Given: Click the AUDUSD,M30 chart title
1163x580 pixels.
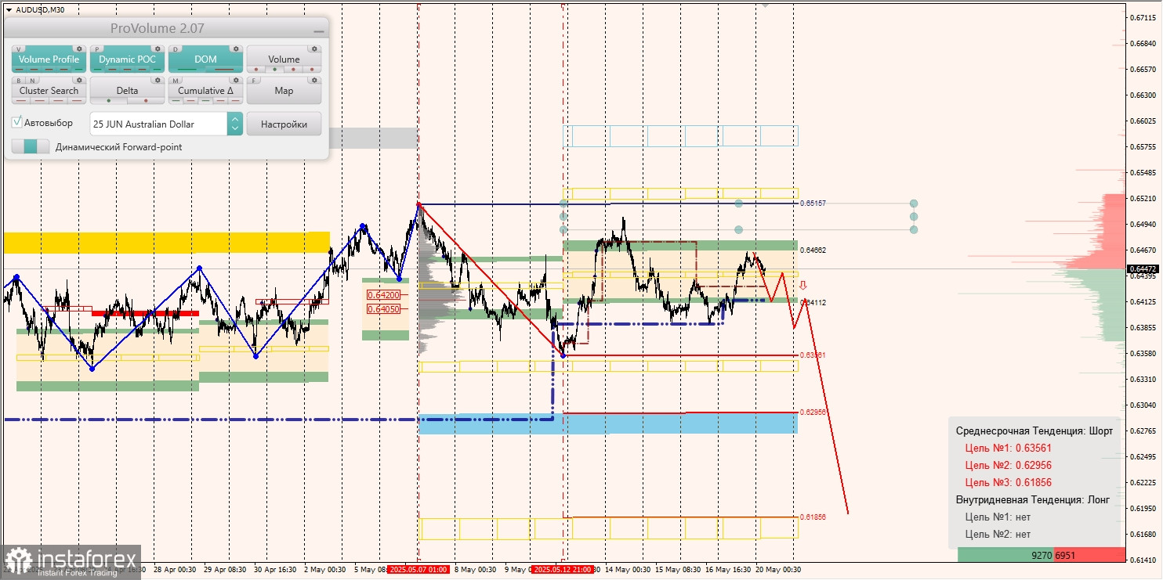Looking at the screenshot, I should [x=40, y=9].
